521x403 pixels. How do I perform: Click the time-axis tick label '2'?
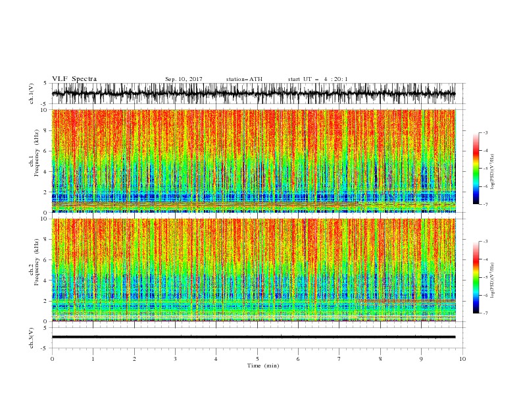click(x=134, y=359)
